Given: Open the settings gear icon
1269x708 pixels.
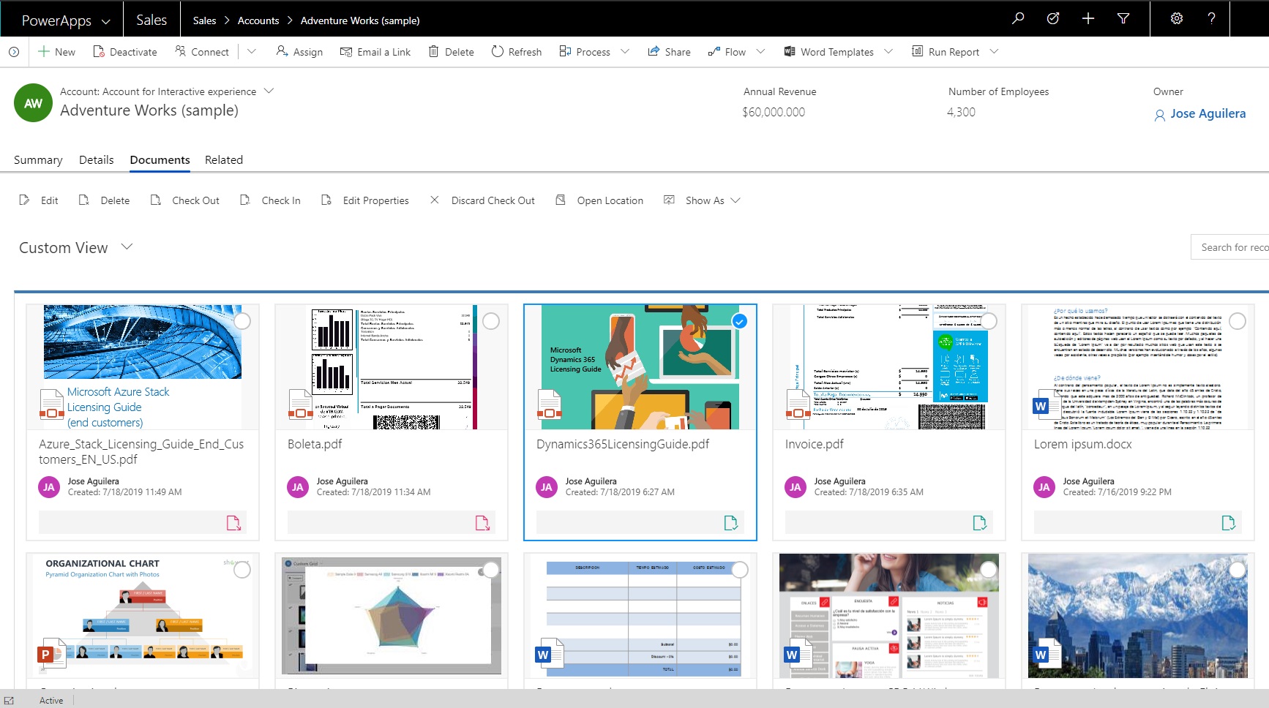Looking at the screenshot, I should pyautogui.click(x=1177, y=18).
